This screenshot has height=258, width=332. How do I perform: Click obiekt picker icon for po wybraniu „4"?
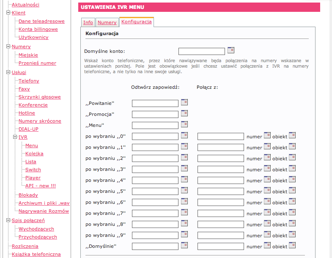(x=292, y=179)
